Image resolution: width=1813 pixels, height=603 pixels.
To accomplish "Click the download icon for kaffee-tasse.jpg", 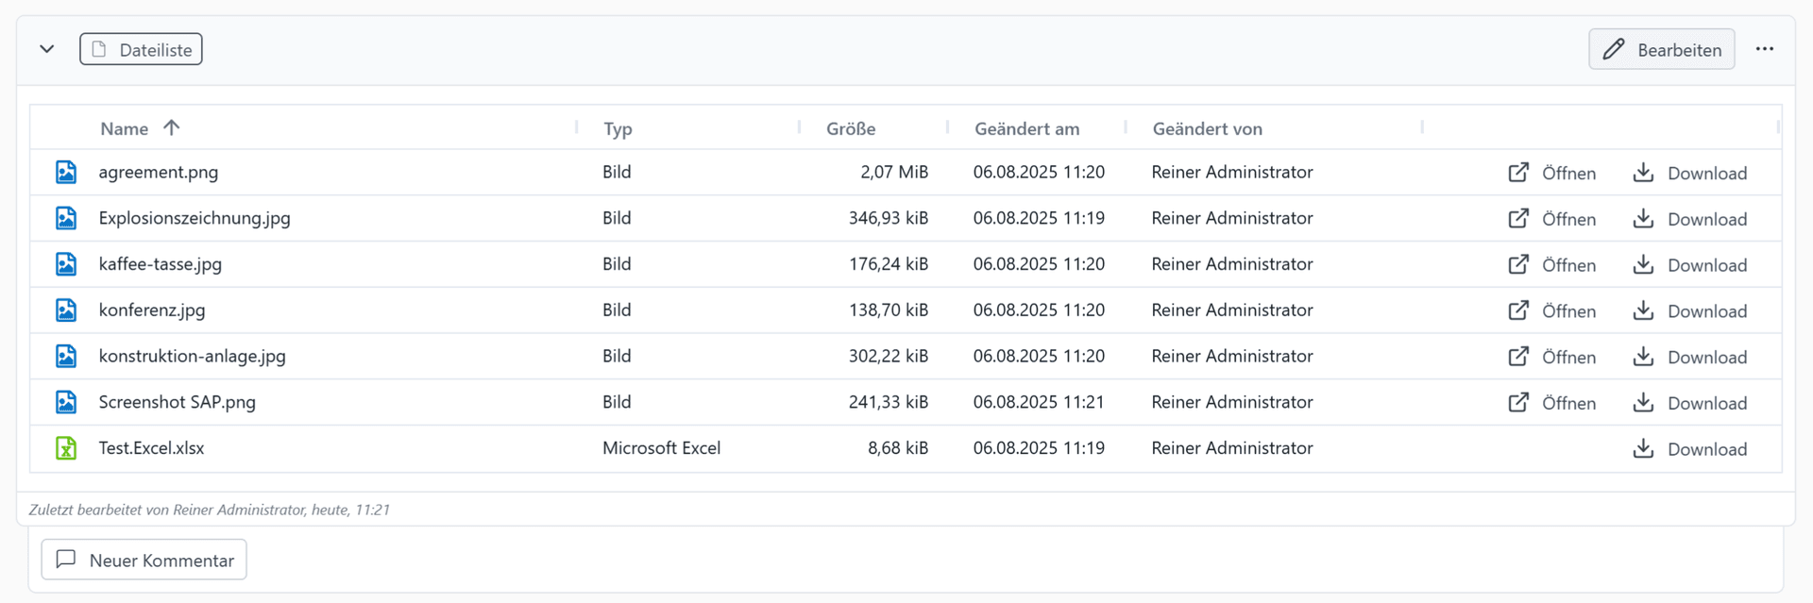I will pyautogui.click(x=1643, y=264).
